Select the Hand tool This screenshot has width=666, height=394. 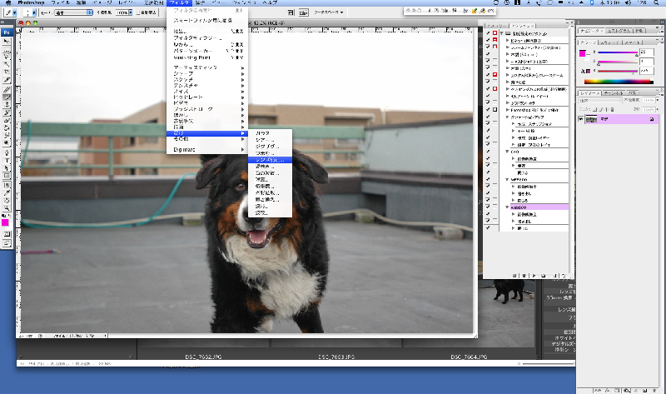[7, 201]
